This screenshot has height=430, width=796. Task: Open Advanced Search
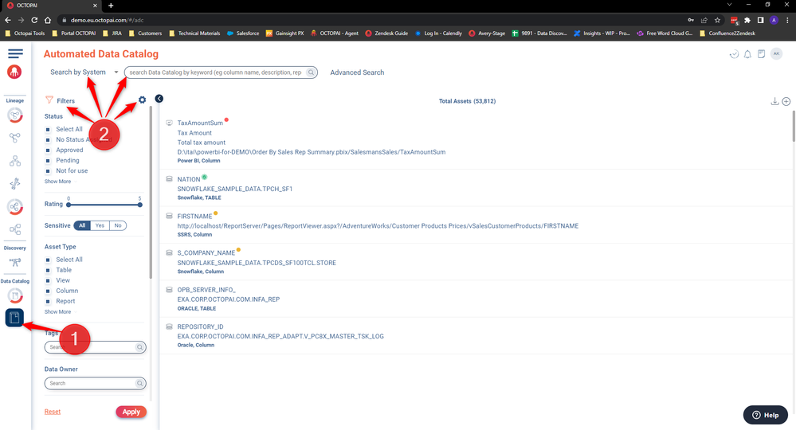[x=357, y=72]
